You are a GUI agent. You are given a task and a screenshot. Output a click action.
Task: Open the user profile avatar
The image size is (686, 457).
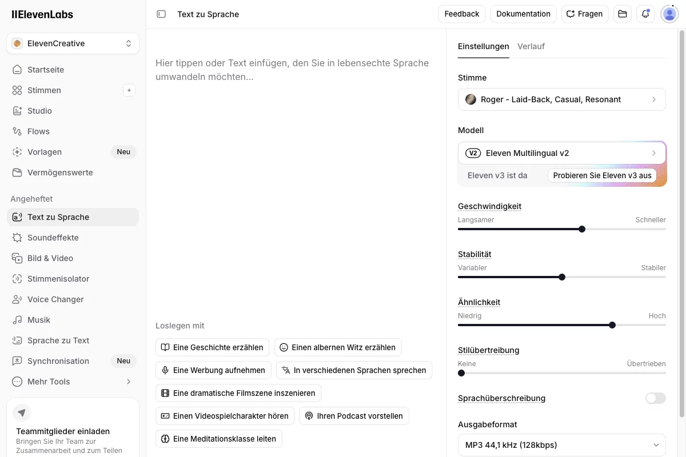[x=669, y=14]
